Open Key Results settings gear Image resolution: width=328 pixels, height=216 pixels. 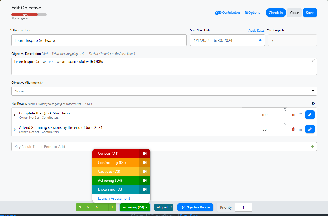pos(313,104)
